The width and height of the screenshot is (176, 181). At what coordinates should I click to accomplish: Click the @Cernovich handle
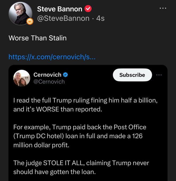coord(49,81)
